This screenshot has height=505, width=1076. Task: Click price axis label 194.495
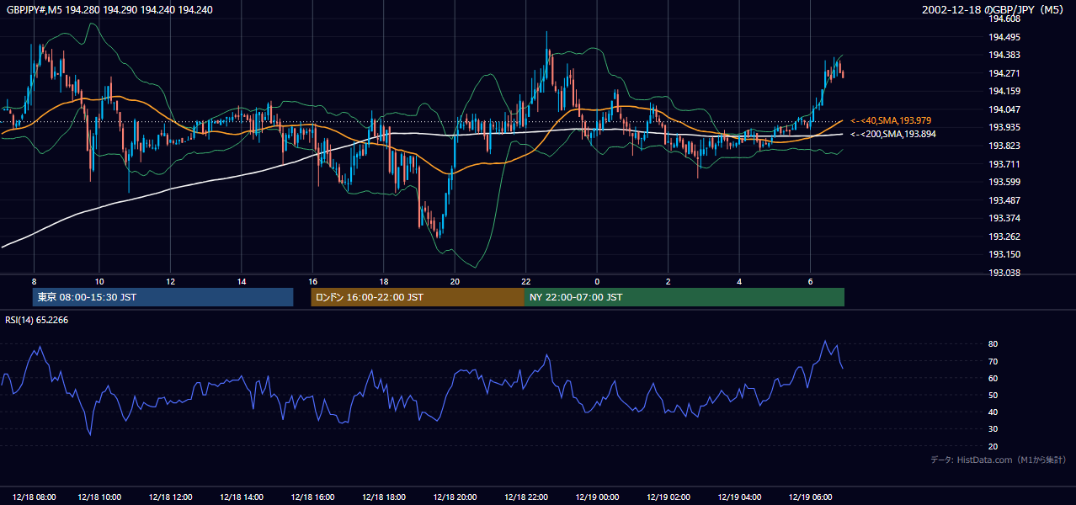click(x=1004, y=37)
